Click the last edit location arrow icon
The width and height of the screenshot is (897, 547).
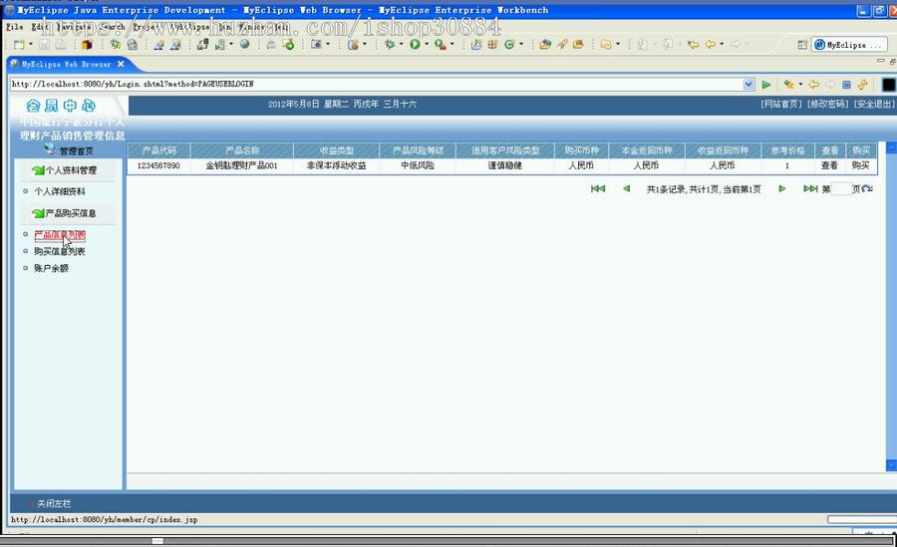coord(694,44)
